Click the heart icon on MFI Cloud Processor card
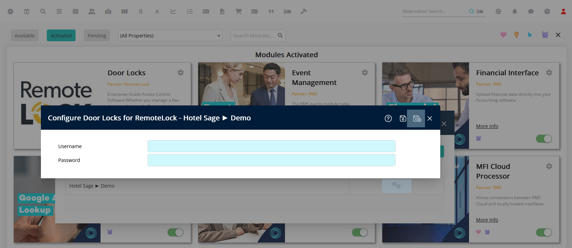The image size is (572, 248). [x=478, y=232]
